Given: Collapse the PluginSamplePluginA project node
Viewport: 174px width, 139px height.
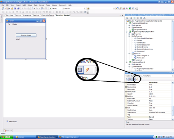Looking at the screenshot, I should click(127, 62).
